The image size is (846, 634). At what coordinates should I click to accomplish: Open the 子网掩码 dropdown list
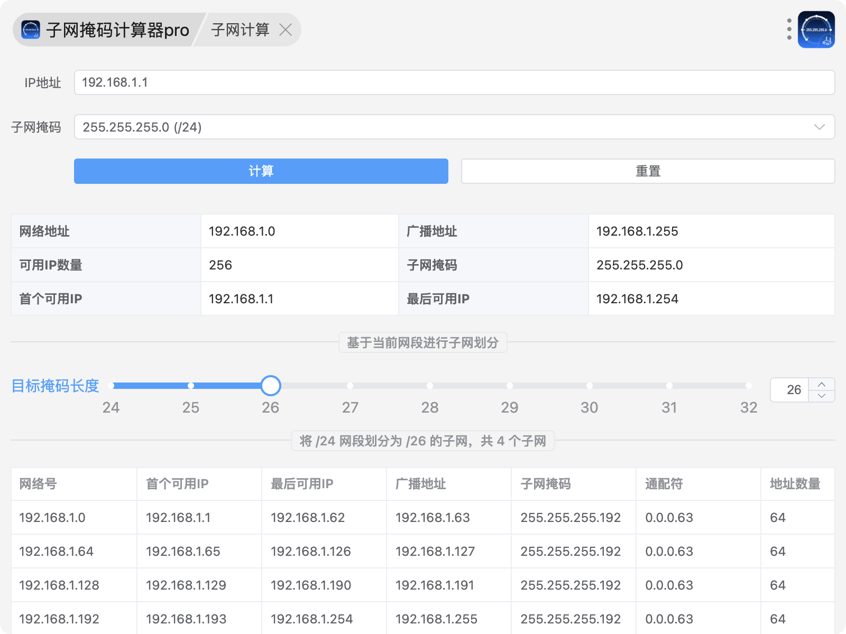[x=454, y=127]
